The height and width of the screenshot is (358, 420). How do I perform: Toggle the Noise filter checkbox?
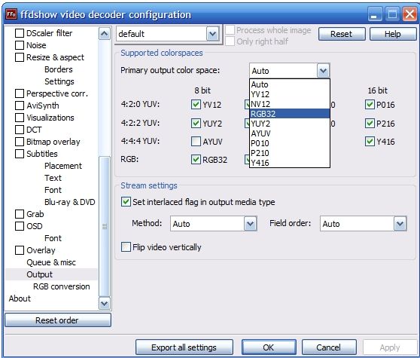tap(20, 45)
